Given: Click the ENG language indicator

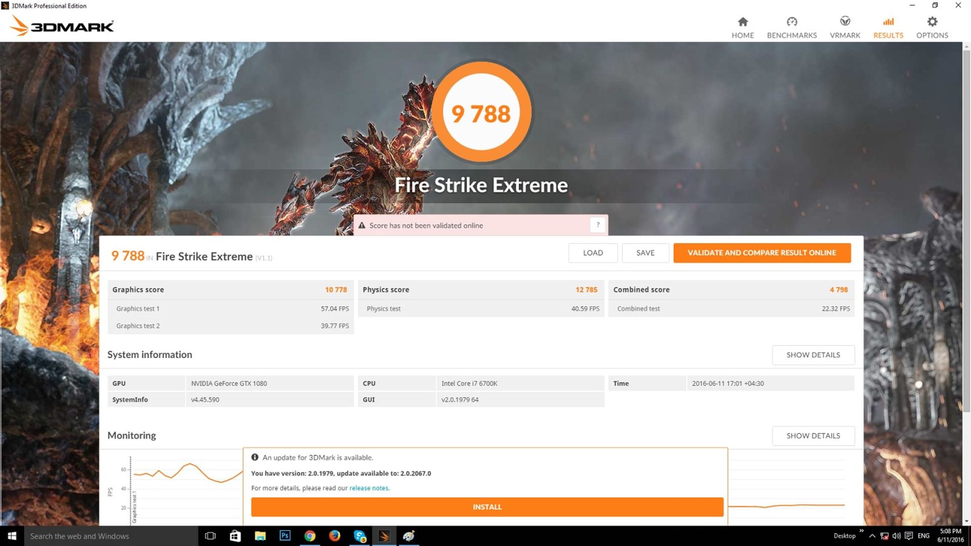Looking at the screenshot, I should coord(923,536).
